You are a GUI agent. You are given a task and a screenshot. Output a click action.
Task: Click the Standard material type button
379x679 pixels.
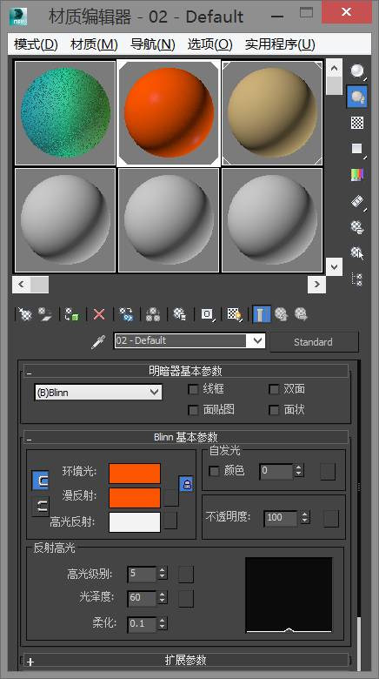[x=314, y=342]
